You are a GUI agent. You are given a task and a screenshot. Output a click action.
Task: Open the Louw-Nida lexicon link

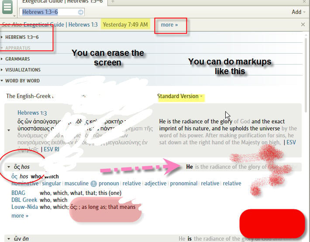[25, 207]
